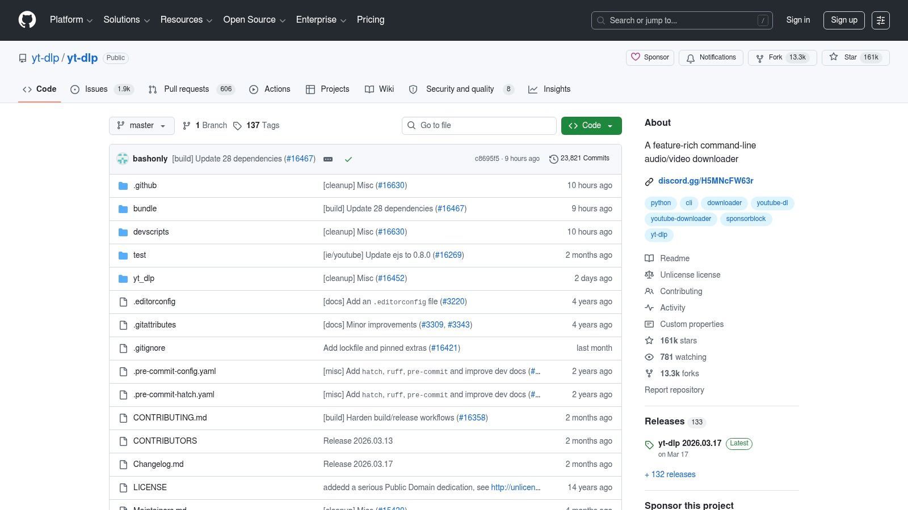This screenshot has height=510, width=908.
Task: Click the python topic tag
Action: coord(661,203)
